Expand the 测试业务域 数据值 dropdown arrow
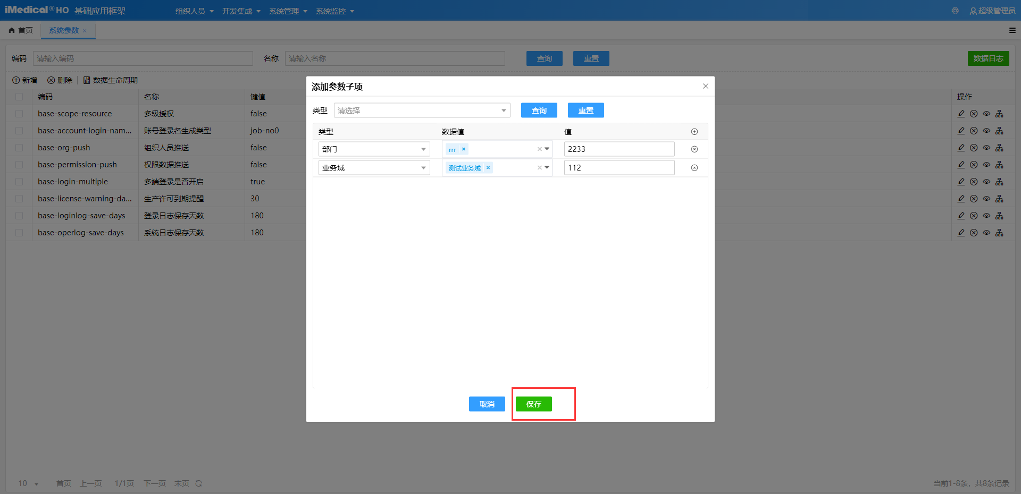 coord(547,168)
